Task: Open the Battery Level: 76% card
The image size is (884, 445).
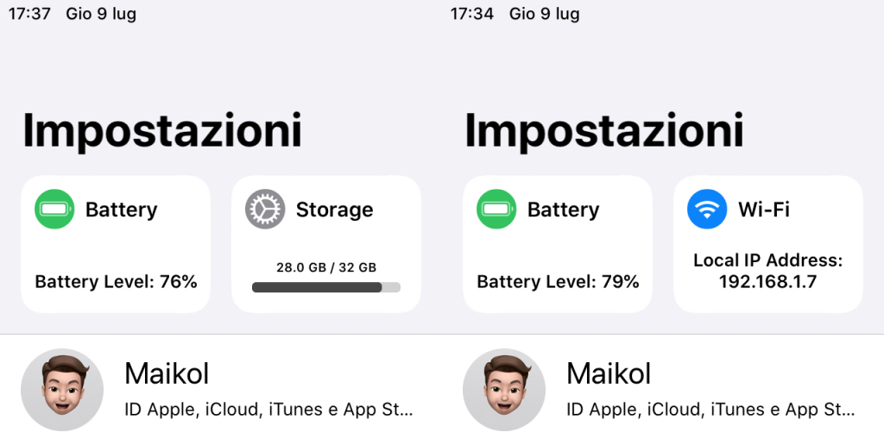Action: 116,244
